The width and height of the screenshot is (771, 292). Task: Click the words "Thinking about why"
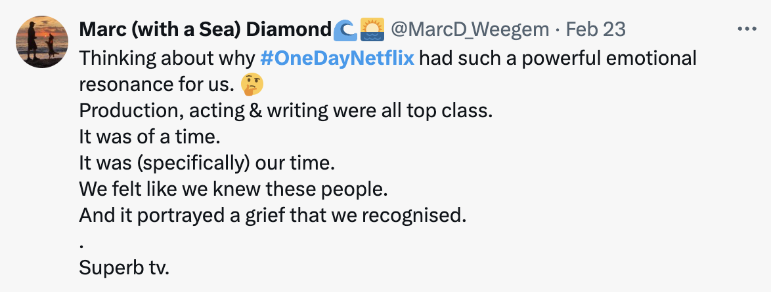click(x=168, y=58)
